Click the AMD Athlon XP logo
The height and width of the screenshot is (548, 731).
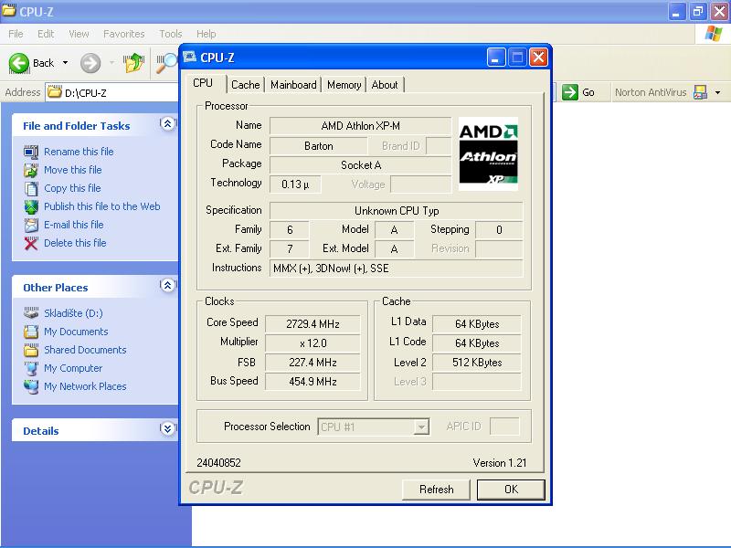(488, 153)
